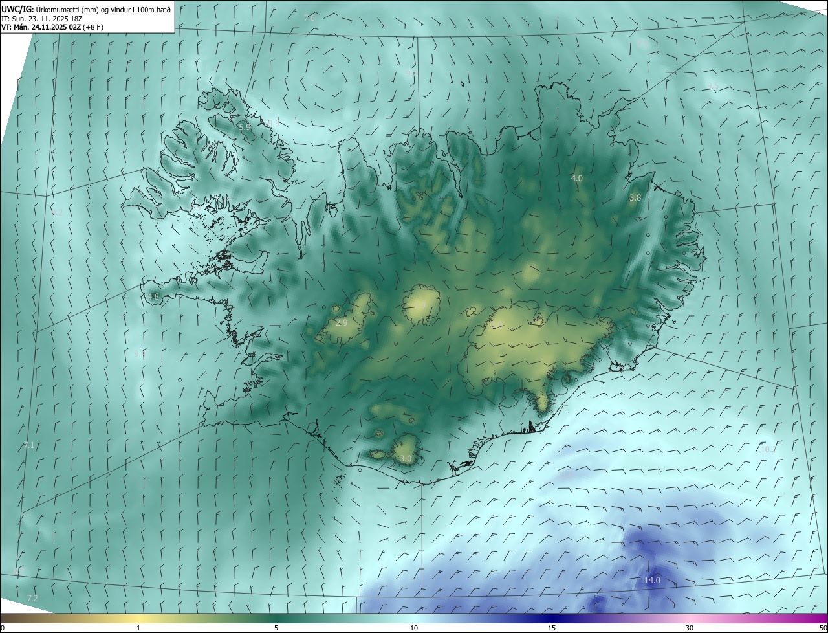Click the colorbar tick label '10'
The width and height of the screenshot is (828, 633).
click(414, 628)
